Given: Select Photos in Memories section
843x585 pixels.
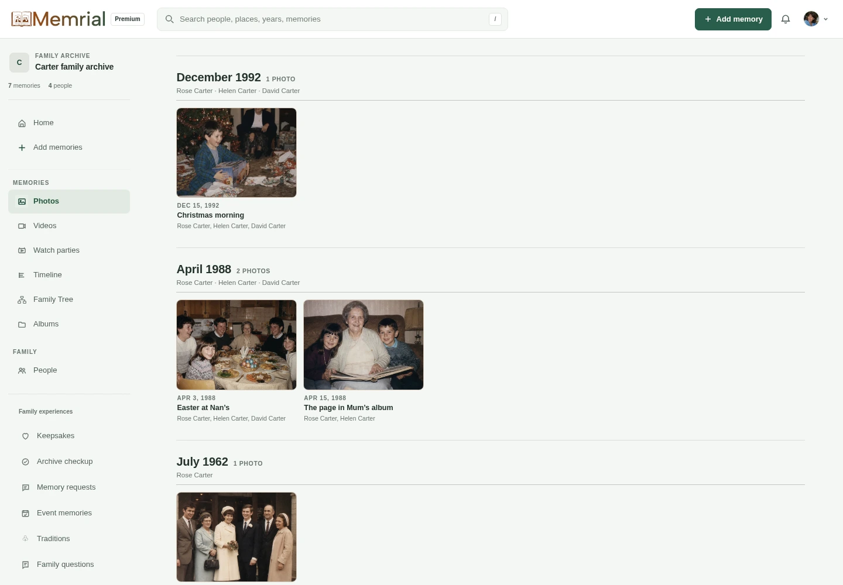Looking at the screenshot, I should [69, 201].
